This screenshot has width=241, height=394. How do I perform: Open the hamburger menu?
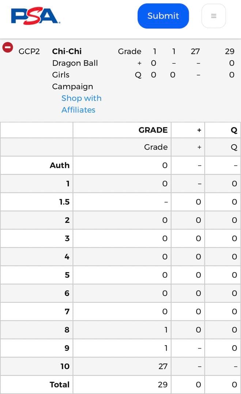(x=214, y=16)
